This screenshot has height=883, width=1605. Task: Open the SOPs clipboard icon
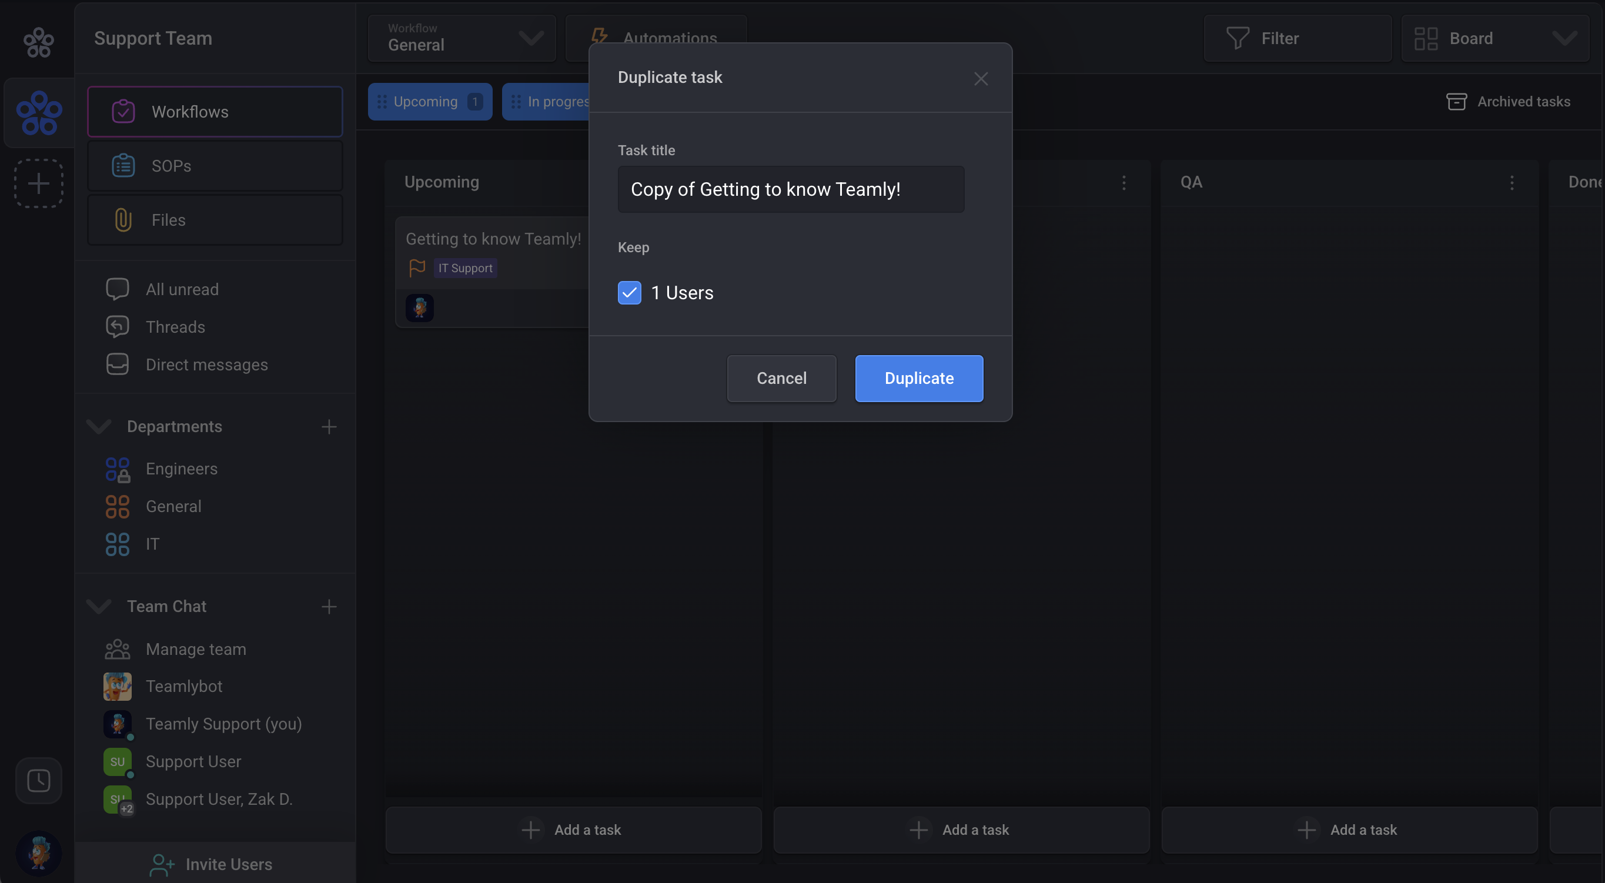click(123, 166)
